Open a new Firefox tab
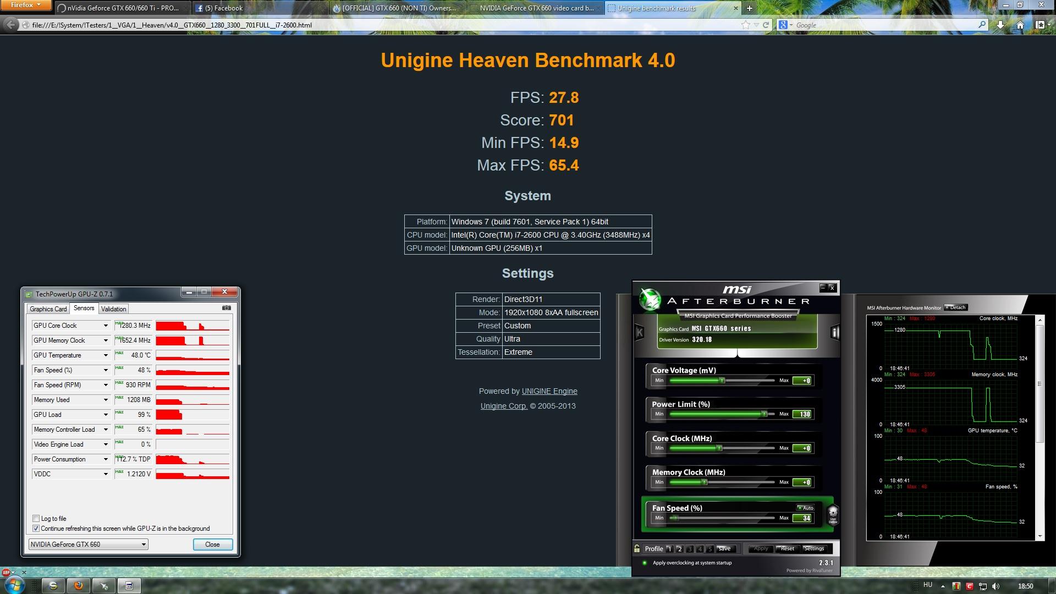 coord(749,8)
